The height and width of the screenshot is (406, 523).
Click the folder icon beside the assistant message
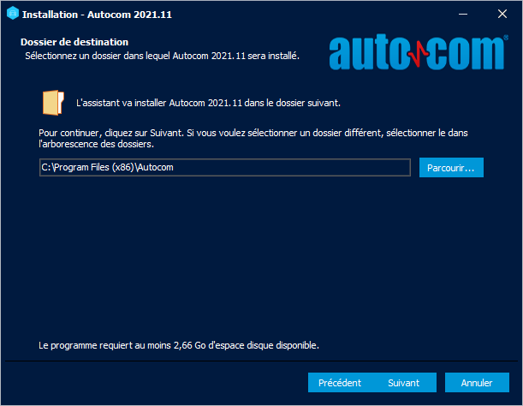click(x=53, y=103)
